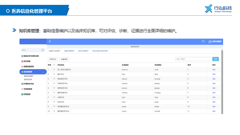Click the sidebar search magnifier icon
The width and height of the screenshot is (240, 135).
click(43, 50)
